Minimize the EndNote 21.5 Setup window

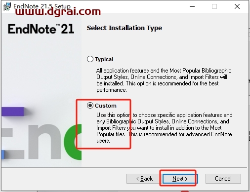192,6
